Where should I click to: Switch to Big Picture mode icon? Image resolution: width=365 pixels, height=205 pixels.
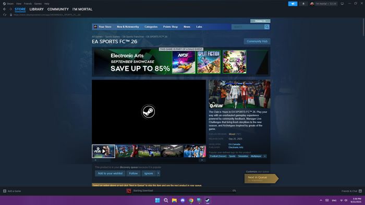point(342,4)
